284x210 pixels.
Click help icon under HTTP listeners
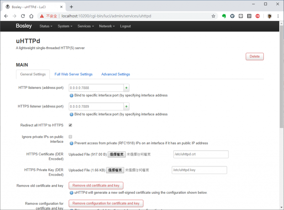pos(72,96)
